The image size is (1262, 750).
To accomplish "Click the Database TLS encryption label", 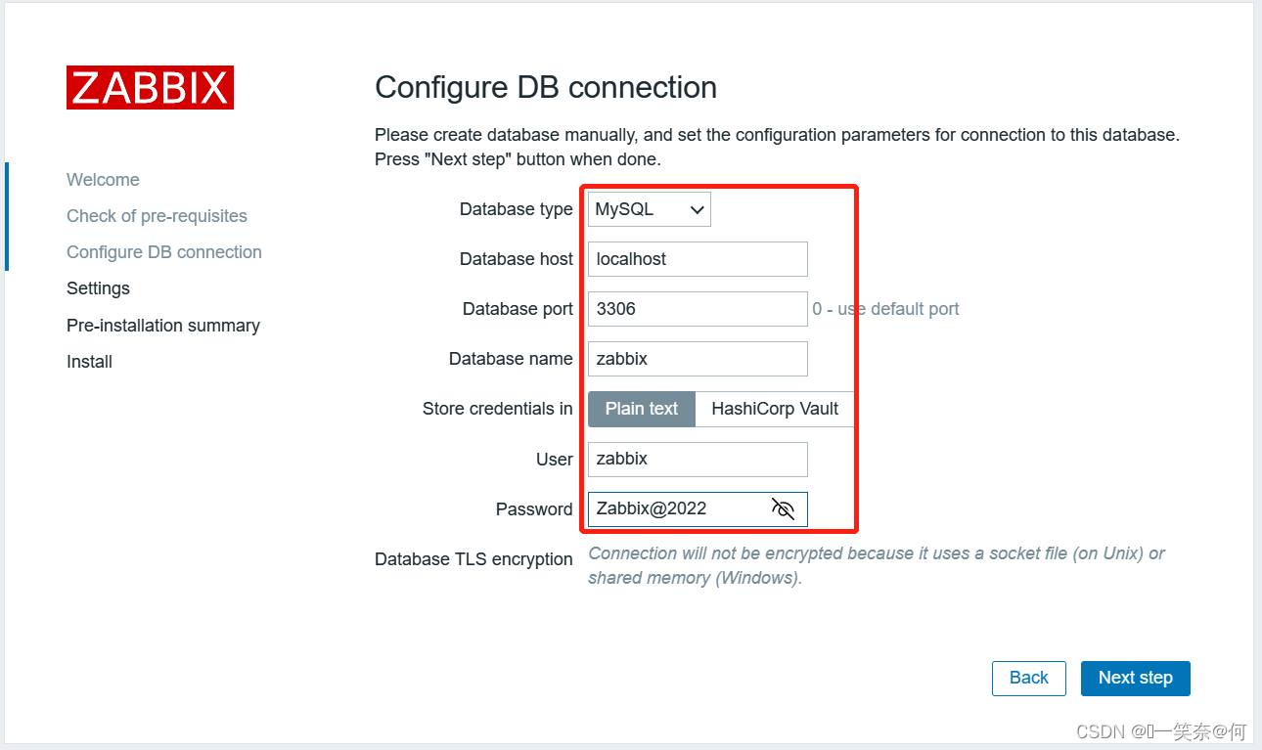I will tap(473, 559).
